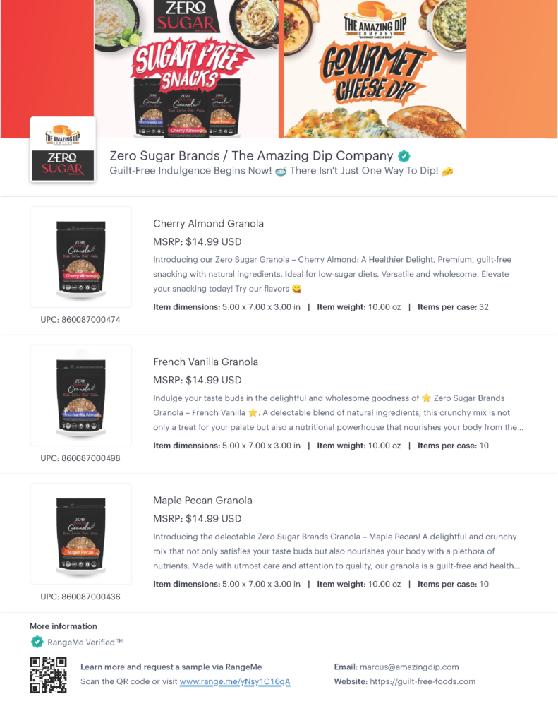Image resolution: width=558 pixels, height=723 pixels.
Task: Click the cheese emoji in the tagline
Action: (447, 172)
